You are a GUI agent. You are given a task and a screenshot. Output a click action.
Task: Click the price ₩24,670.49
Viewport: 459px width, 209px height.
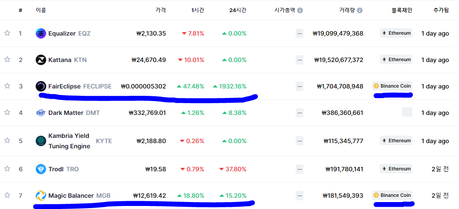[x=148, y=60]
